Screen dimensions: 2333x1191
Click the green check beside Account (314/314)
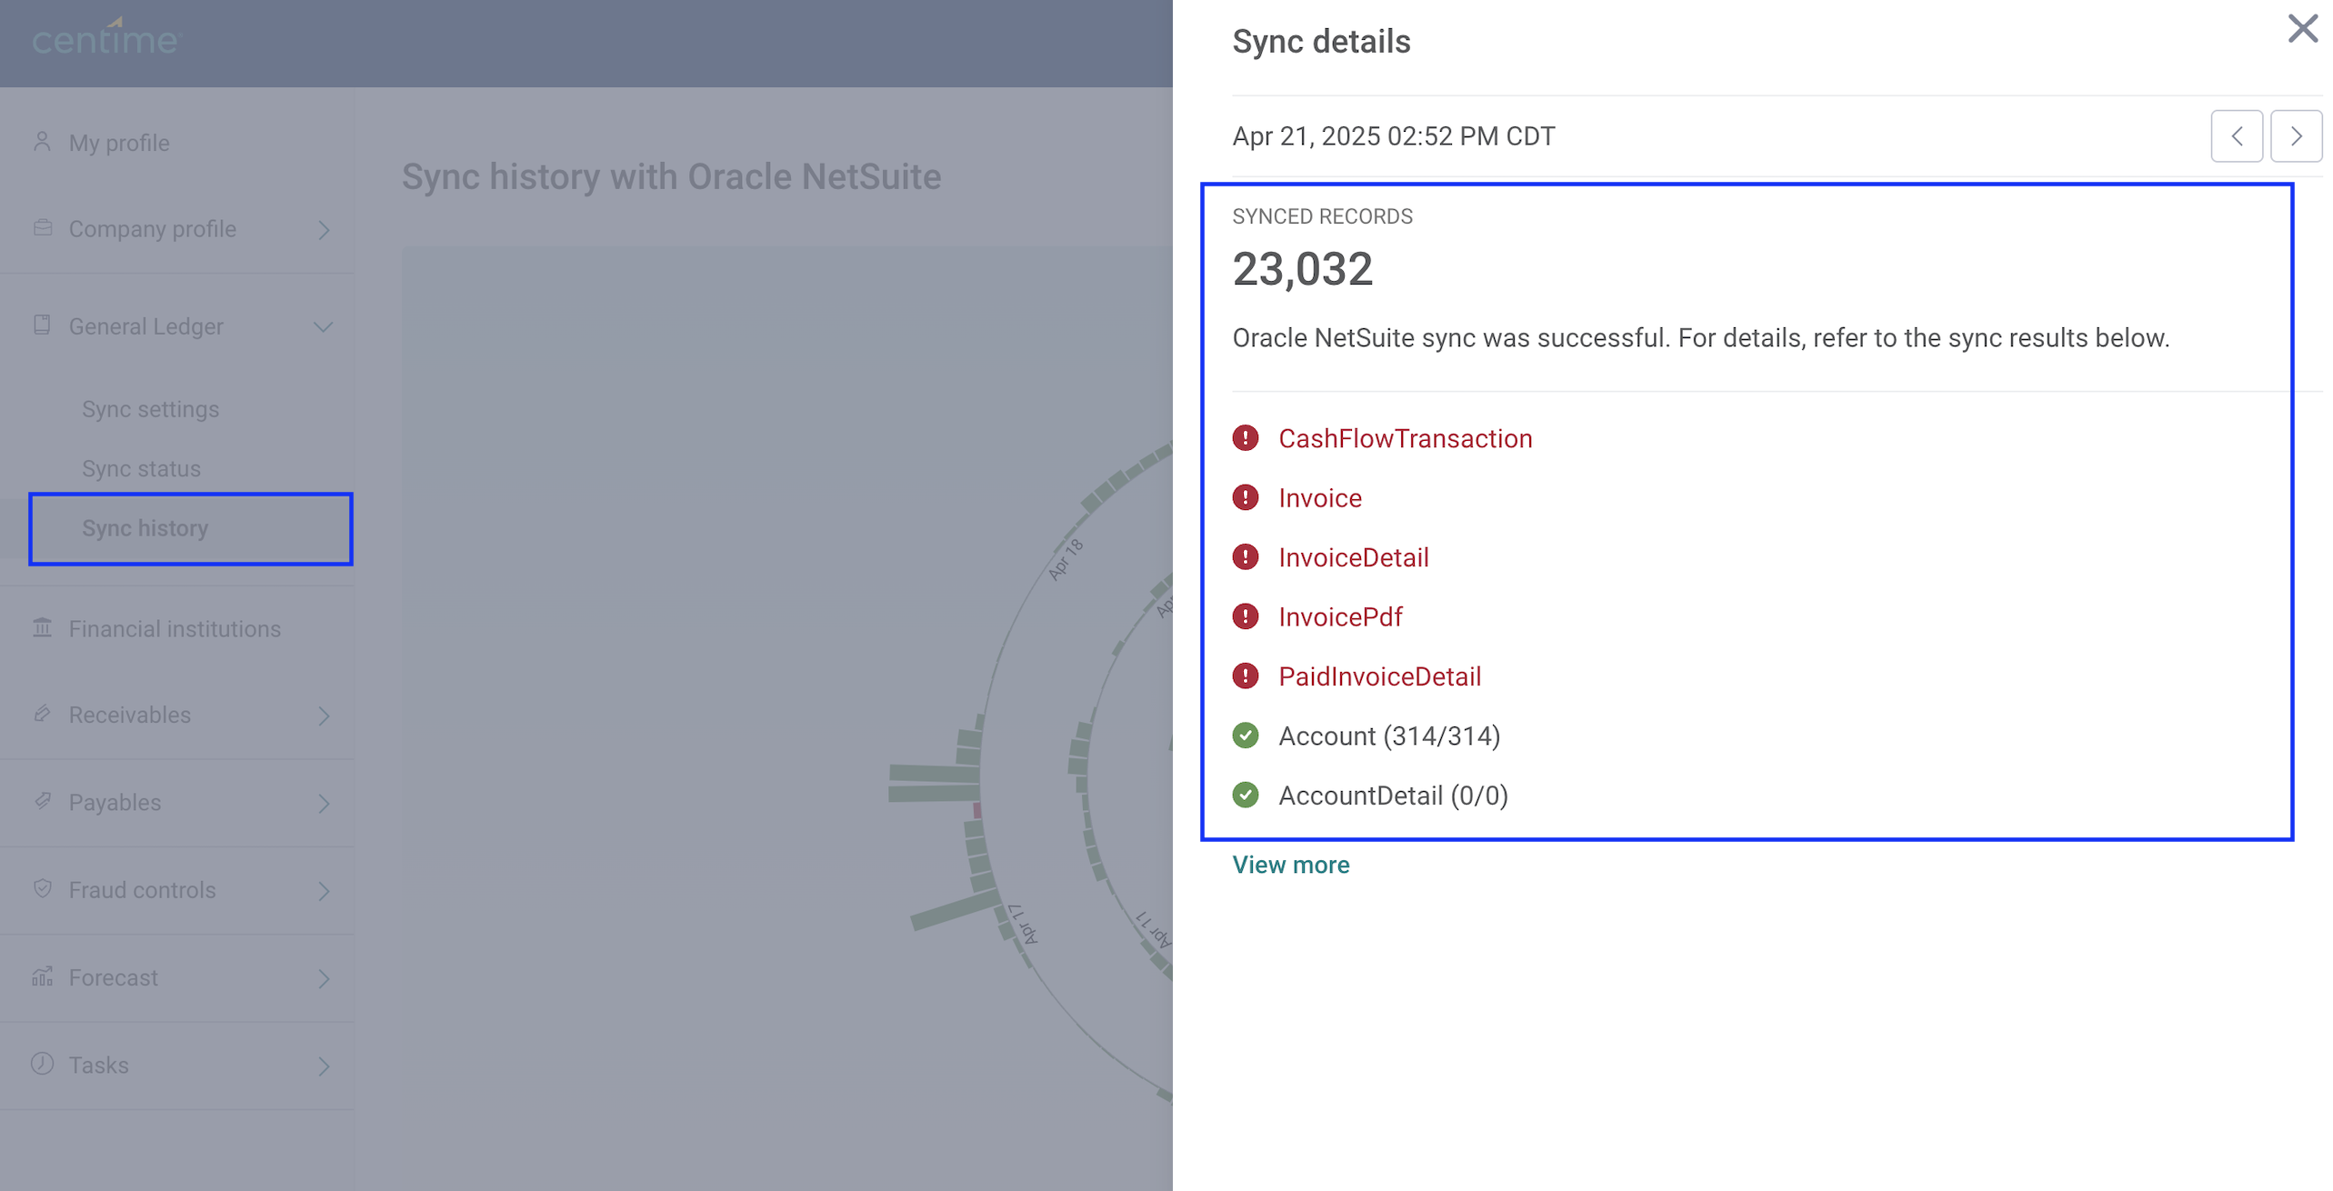(1246, 736)
